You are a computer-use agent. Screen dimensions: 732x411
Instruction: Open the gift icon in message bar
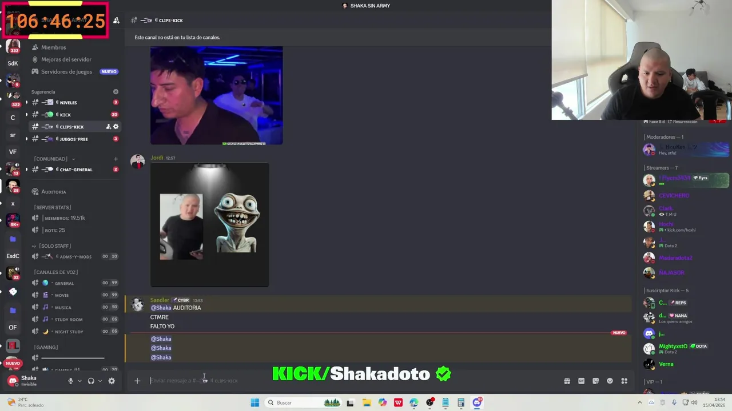point(567,381)
